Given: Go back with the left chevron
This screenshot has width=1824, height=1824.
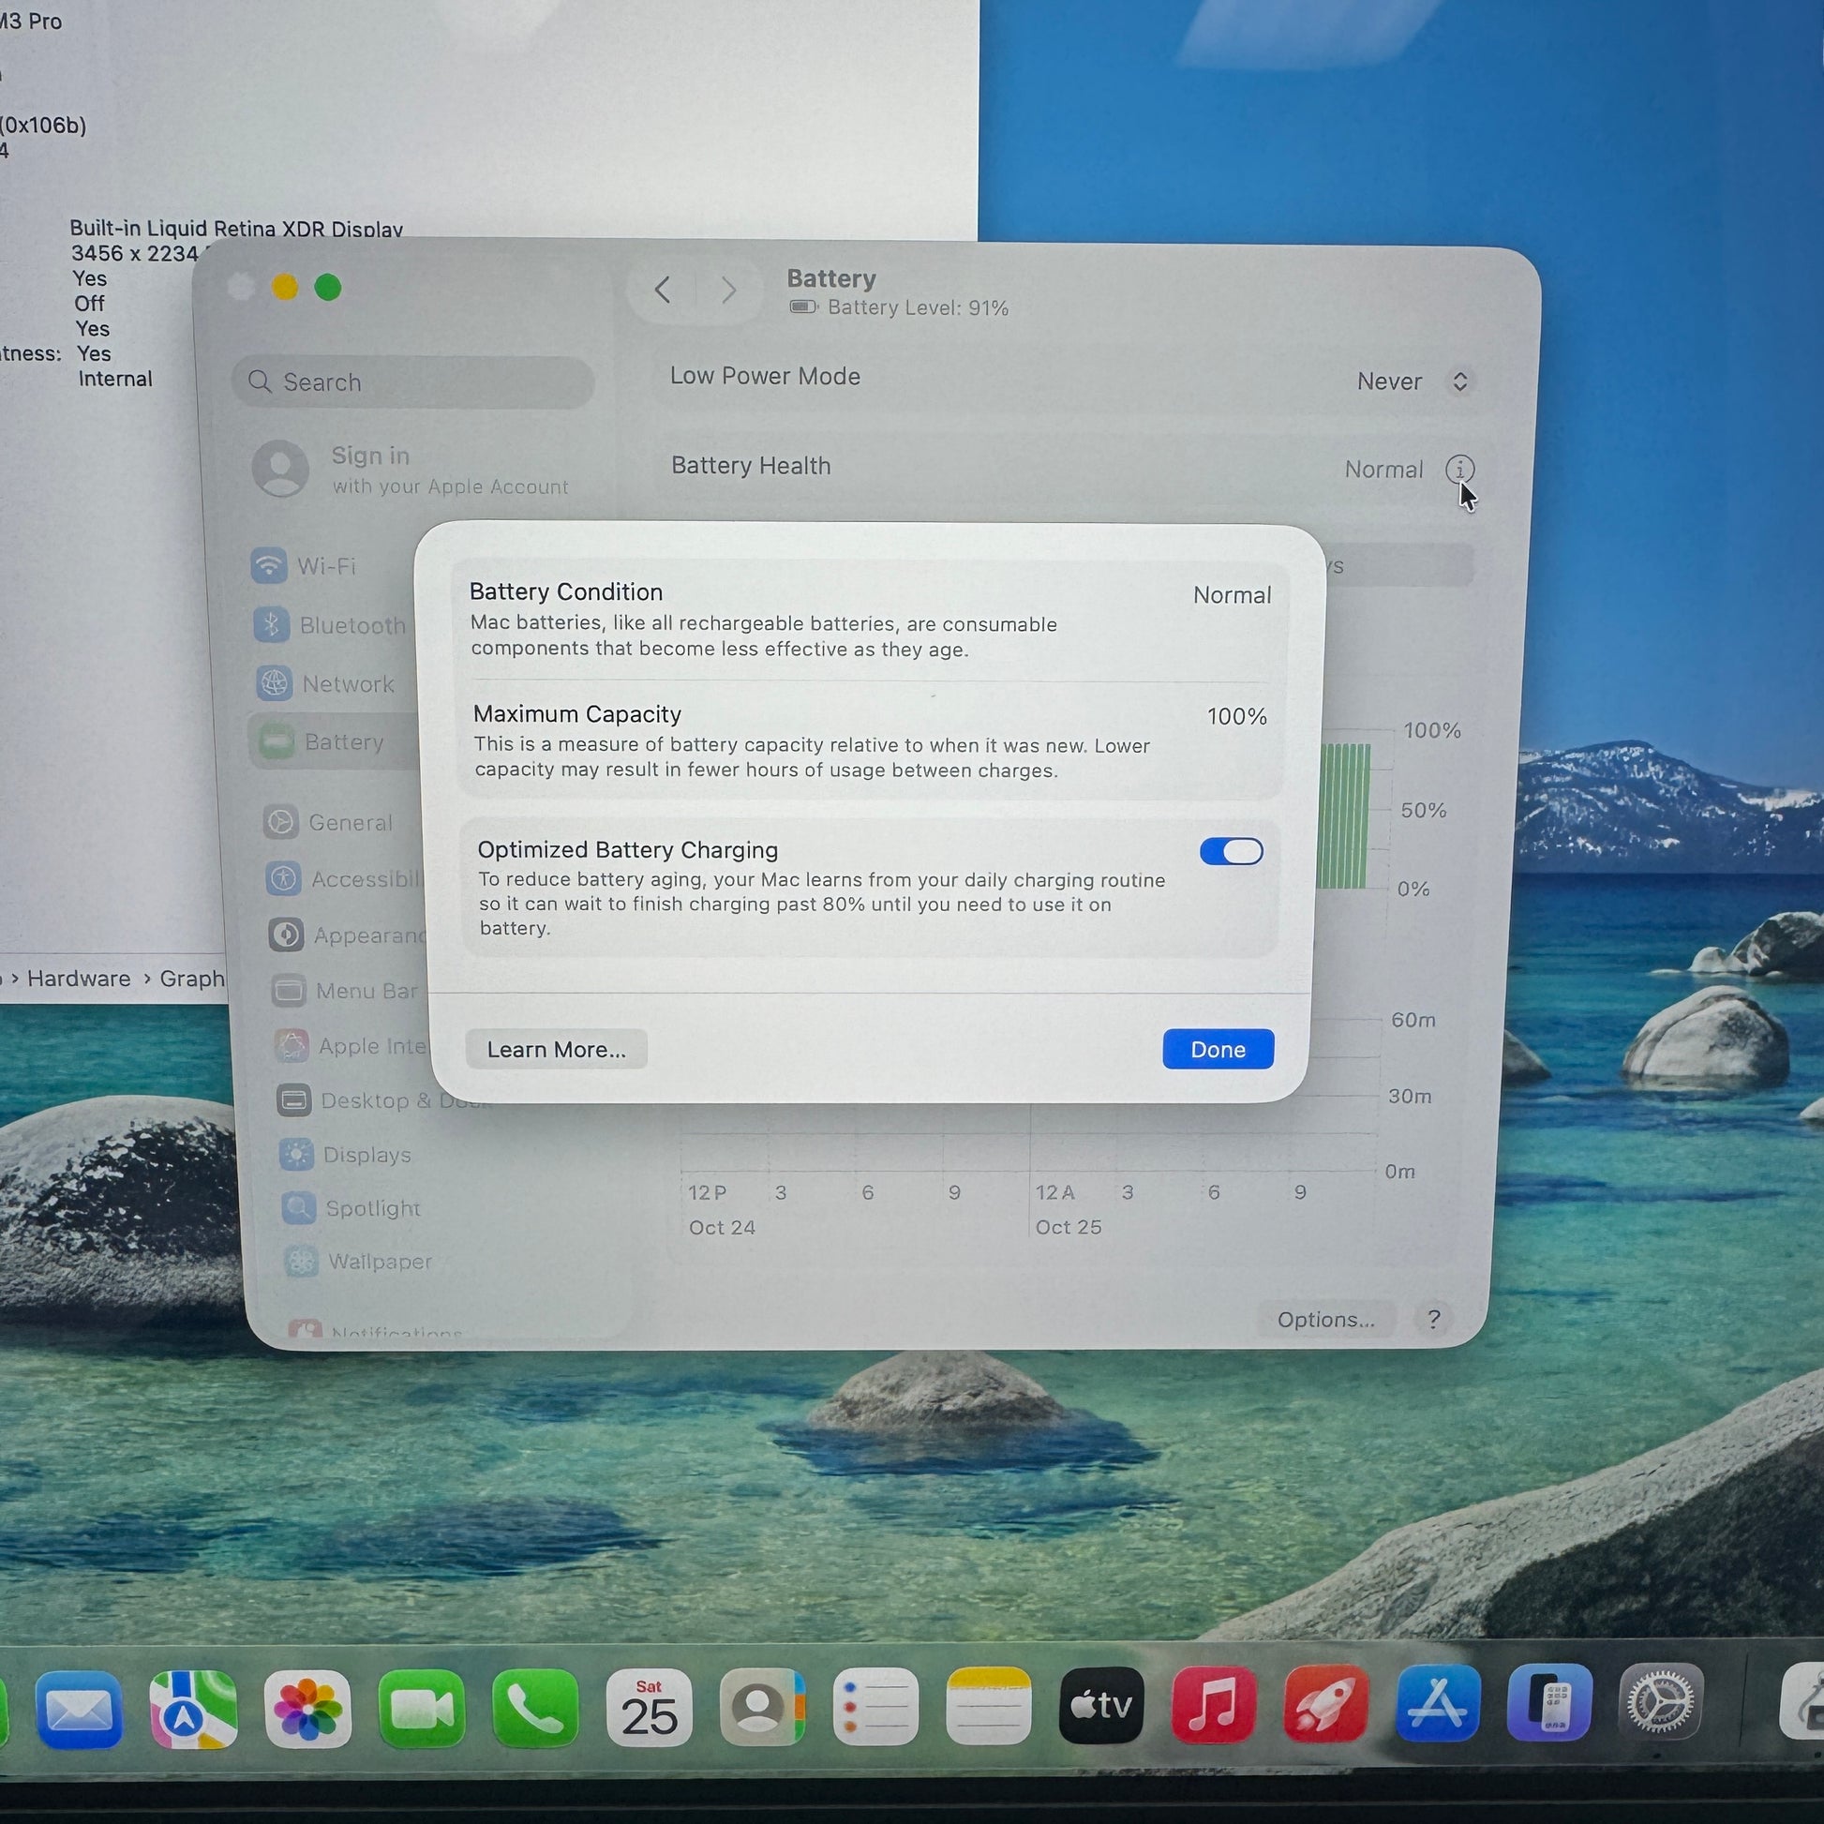Looking at the screenshot, I should pos(663,290).
